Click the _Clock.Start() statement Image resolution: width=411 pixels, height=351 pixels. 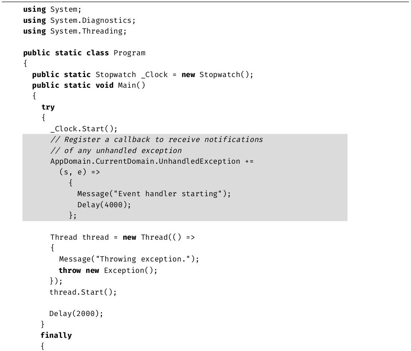point(83,129)
